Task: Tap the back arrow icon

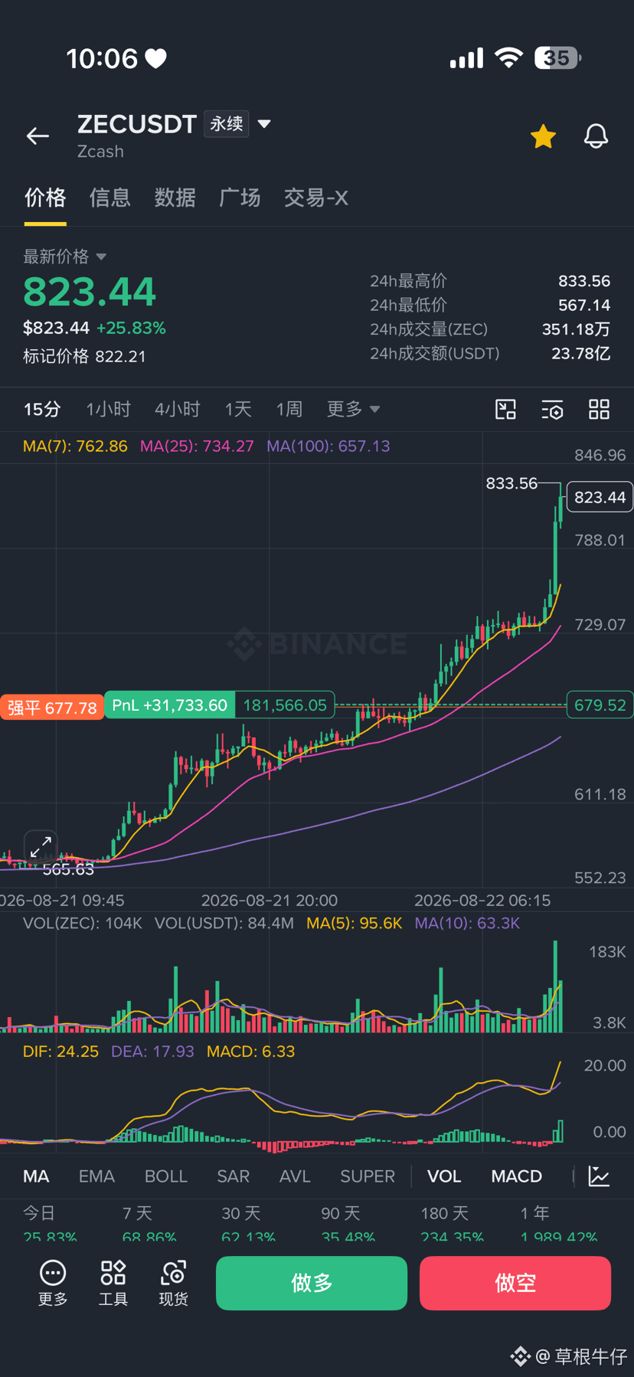Action: click(38, 136)
